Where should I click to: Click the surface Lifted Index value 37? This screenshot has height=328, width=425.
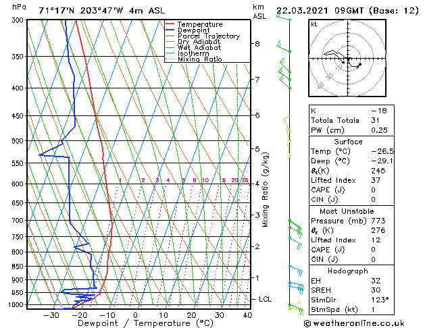[x=376, y=180]
